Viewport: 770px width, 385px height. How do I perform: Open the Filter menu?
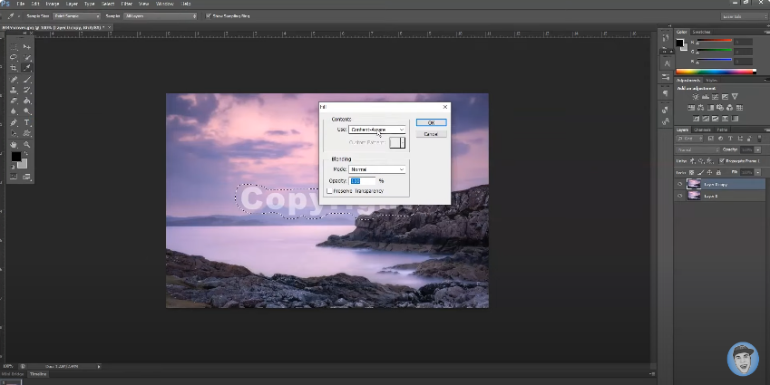point(126,5)
